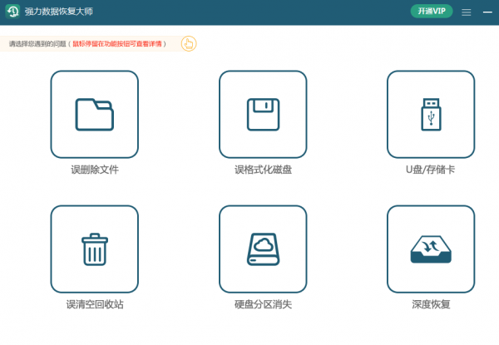499x345 pixels.
Task: Click the 误删除文件 label
Action: pyautogui.click(x=95, y=170)
